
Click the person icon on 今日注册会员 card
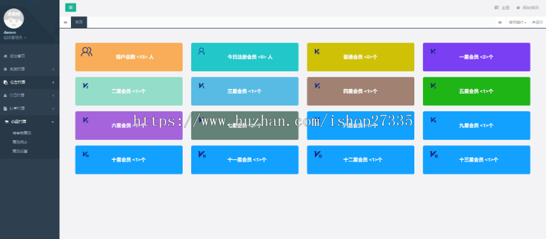click(201, 51)
